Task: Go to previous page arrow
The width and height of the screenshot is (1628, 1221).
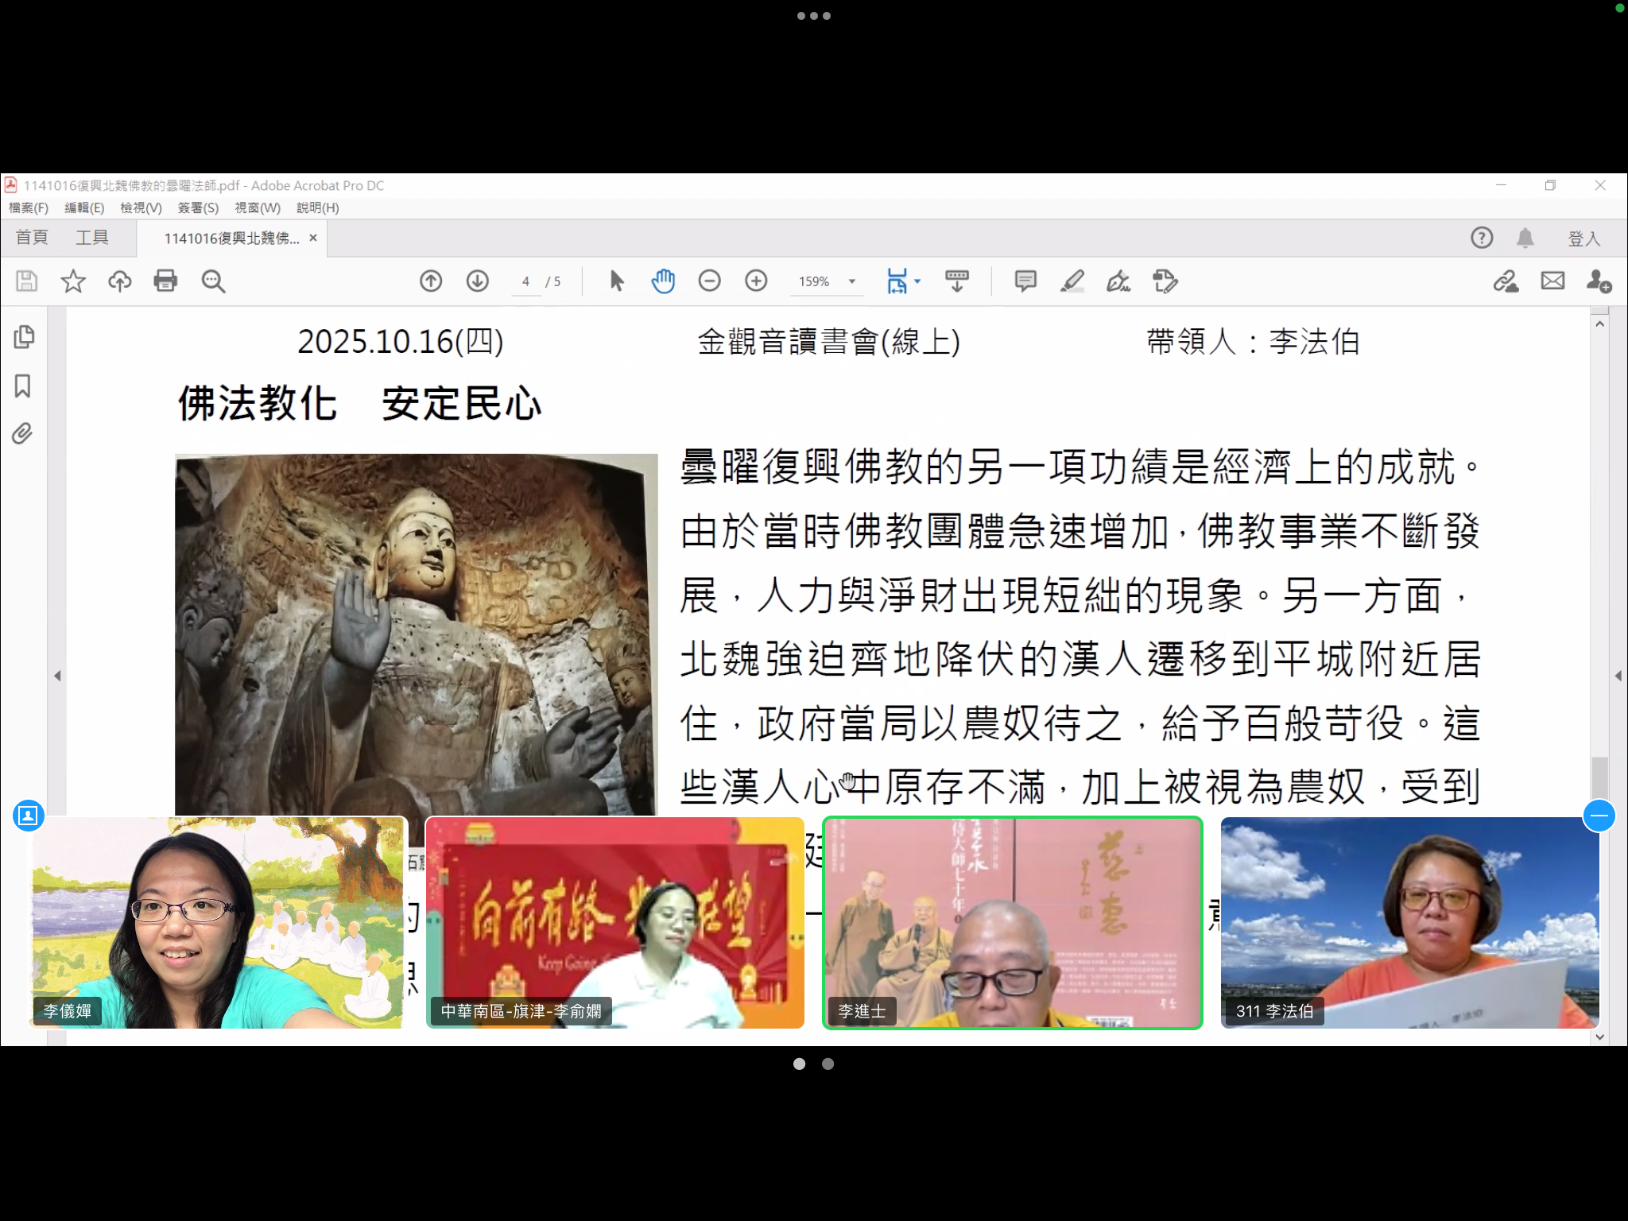Action: [x=431, y=281]
